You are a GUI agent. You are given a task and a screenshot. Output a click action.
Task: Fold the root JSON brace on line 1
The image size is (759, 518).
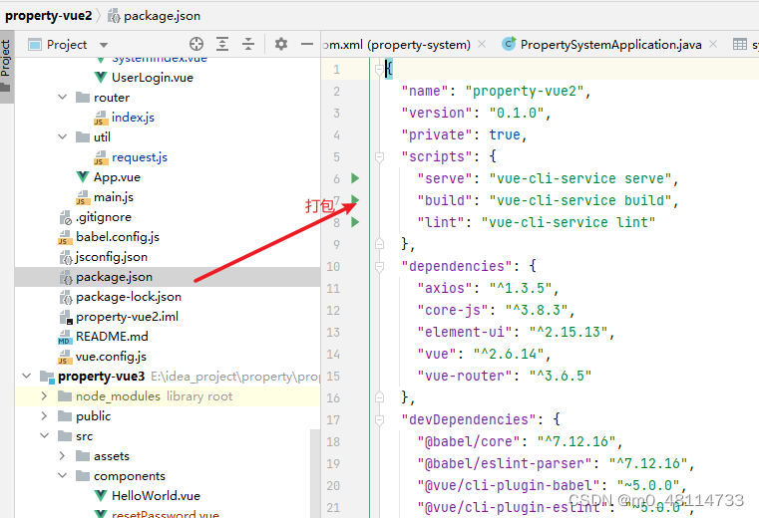tap(379, 70)
